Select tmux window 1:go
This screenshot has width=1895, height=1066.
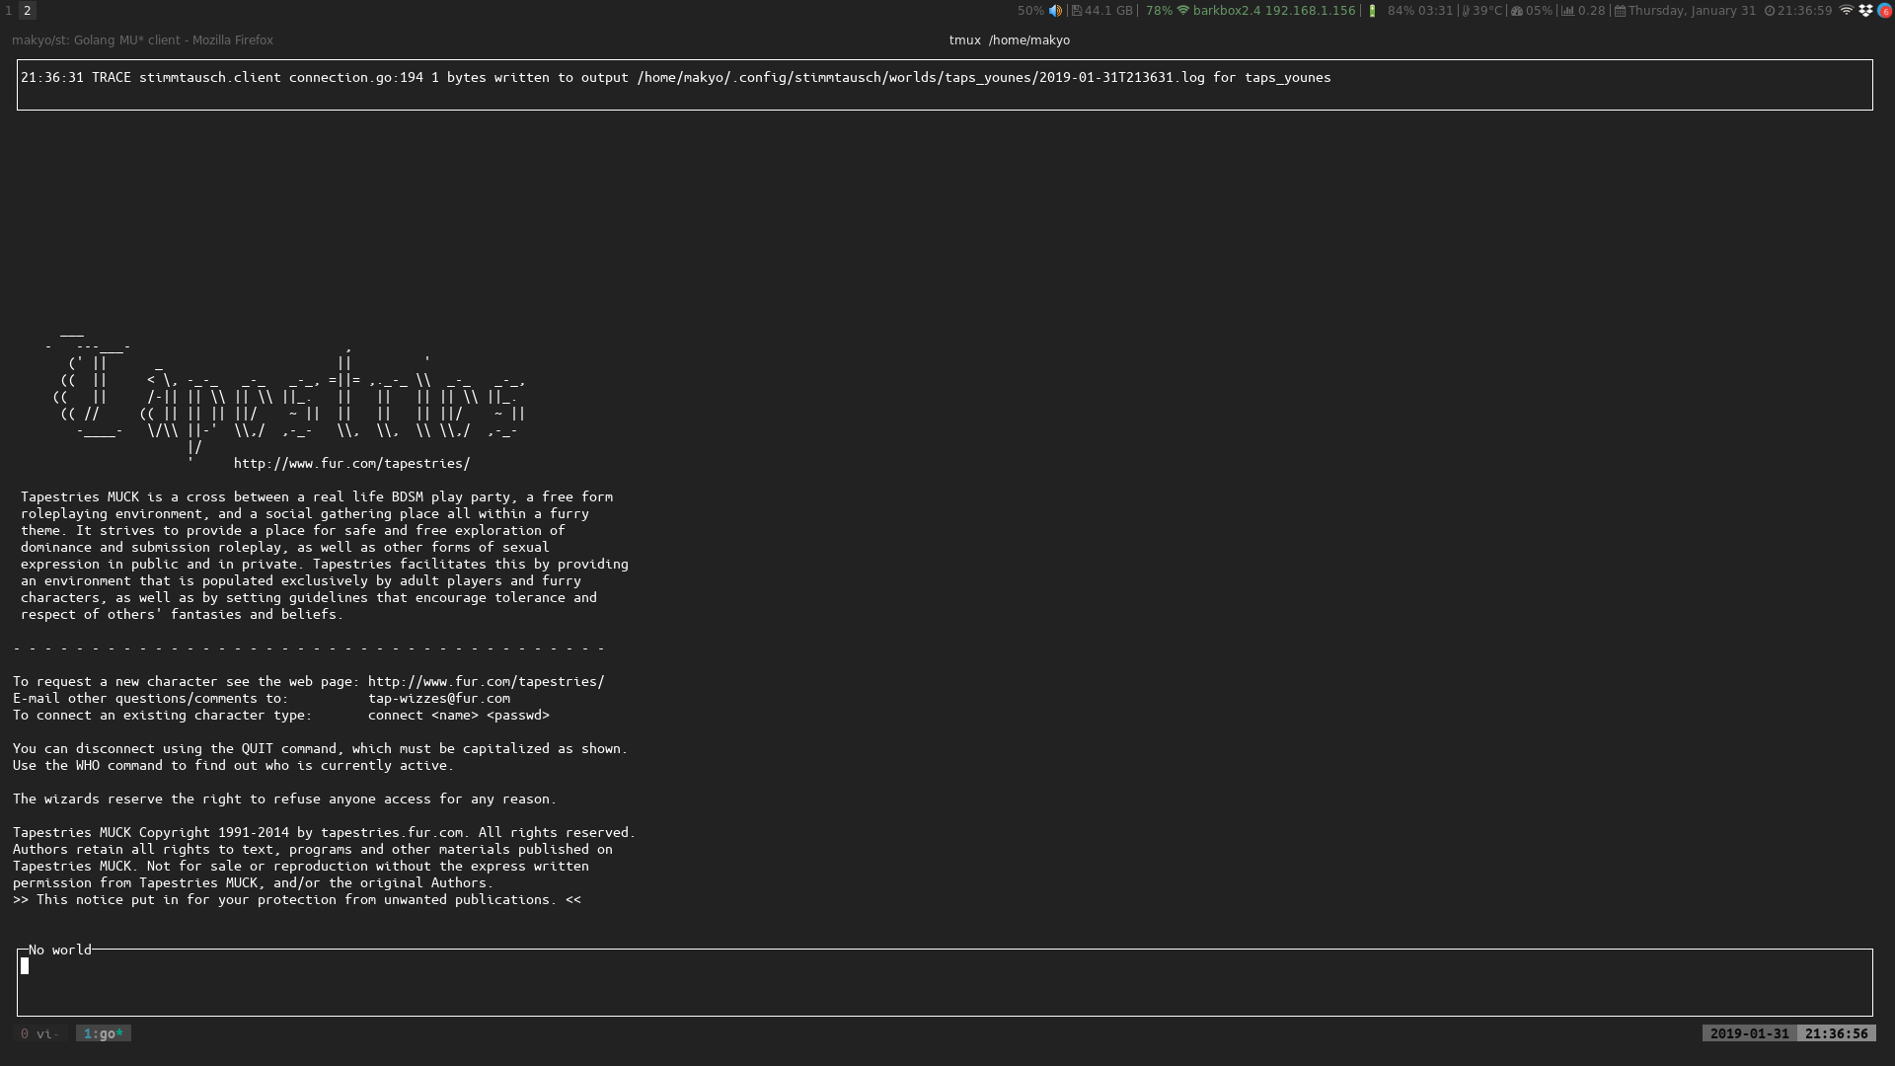(x=103, y=1033)
